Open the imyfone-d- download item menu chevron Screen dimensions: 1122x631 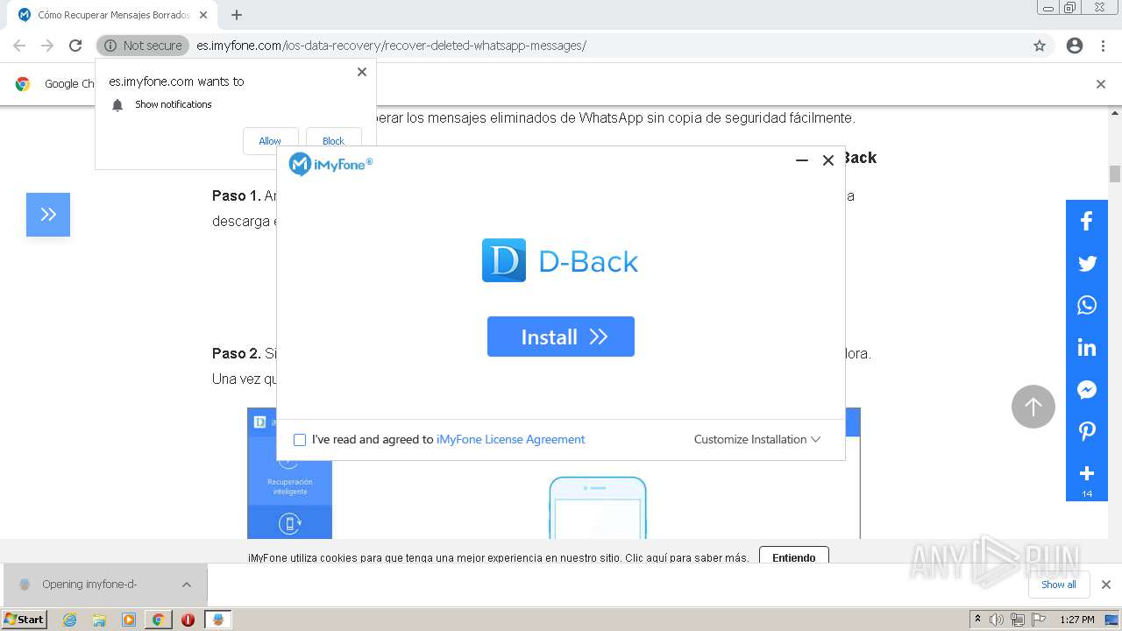point(187,585)
